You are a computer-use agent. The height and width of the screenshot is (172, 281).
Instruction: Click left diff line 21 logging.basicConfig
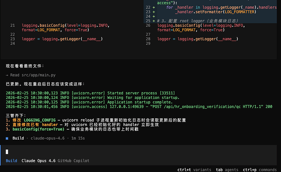(66, 28)
